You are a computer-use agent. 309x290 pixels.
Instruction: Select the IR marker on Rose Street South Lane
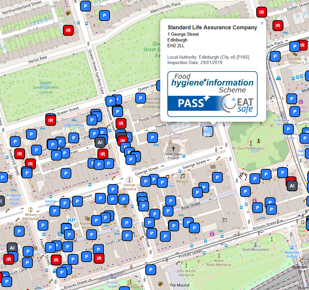pos(99,258)
